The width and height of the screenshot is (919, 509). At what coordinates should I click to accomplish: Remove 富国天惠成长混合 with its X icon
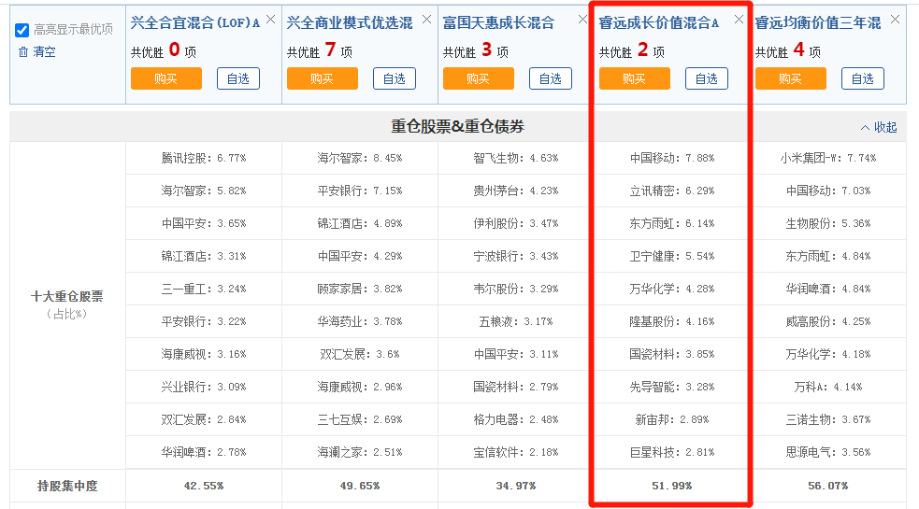(x=582, y=20)
